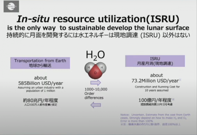Click the right-pointing purple arrow
Screen dimensions: 197x135
point(96,83)
